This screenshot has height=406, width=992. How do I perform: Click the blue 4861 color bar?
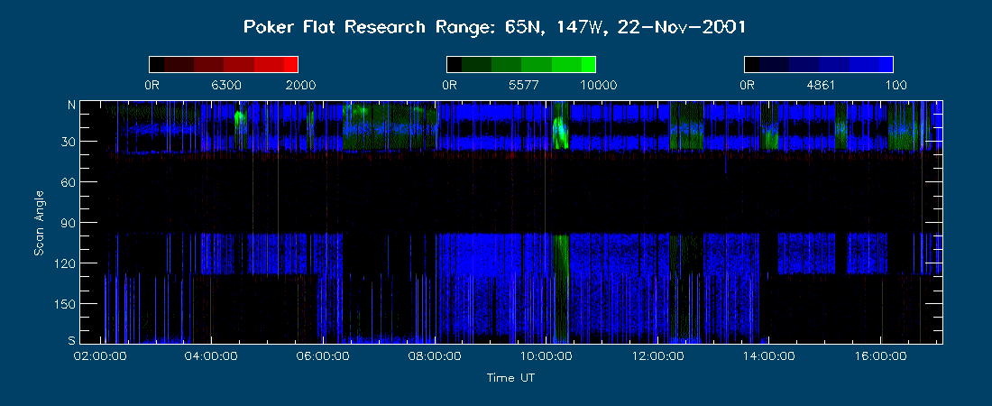[x=819, y=65]
